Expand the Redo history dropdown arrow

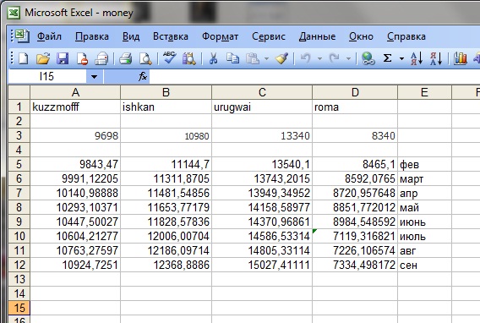[x=348, y=58]
